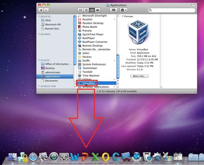Open Time Machine in the Dock

point(54,157)
